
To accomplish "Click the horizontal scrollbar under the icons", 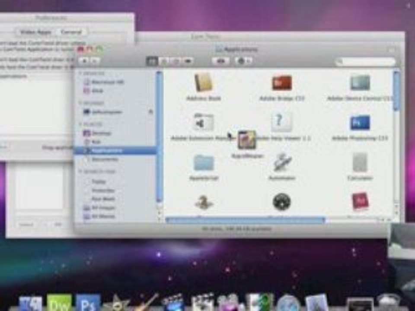I will (245, 220).
